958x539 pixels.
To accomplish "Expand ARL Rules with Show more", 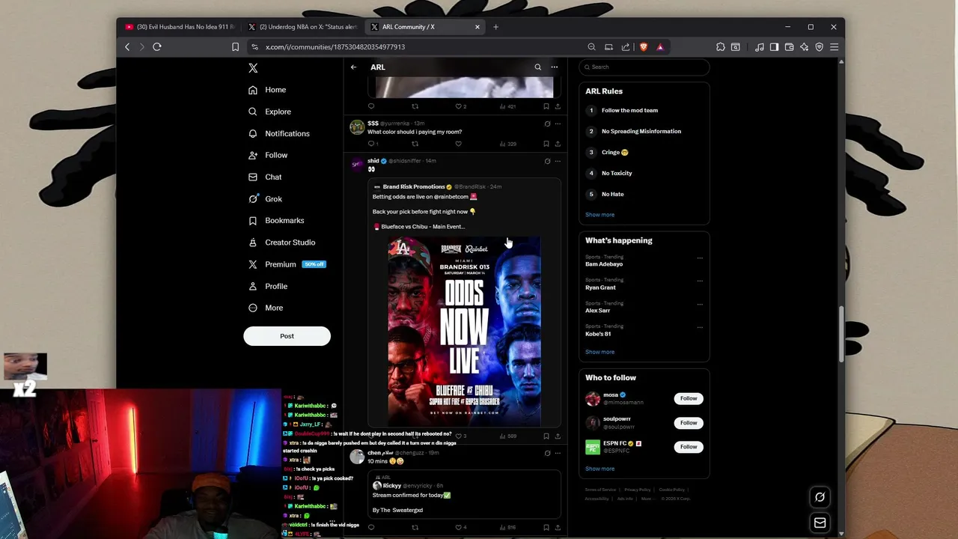I will pyautogui.click(x=599, y=215).
